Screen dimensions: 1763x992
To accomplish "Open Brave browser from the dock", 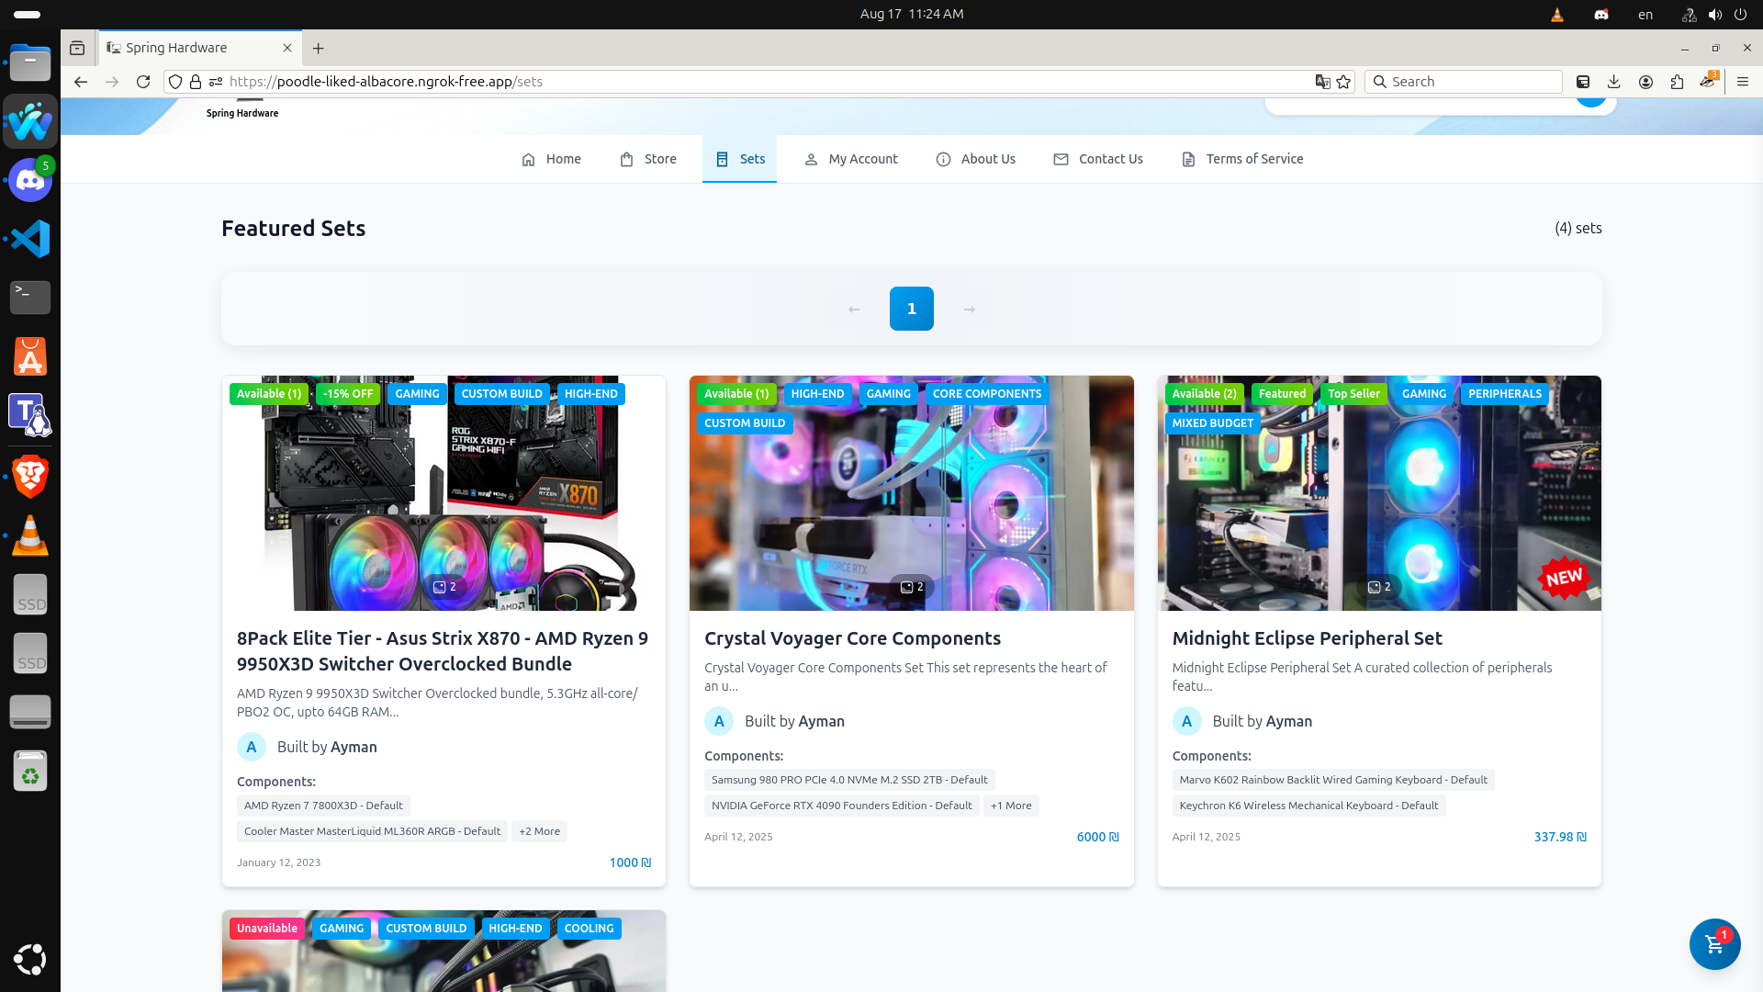I will click(x=30, y=476).
